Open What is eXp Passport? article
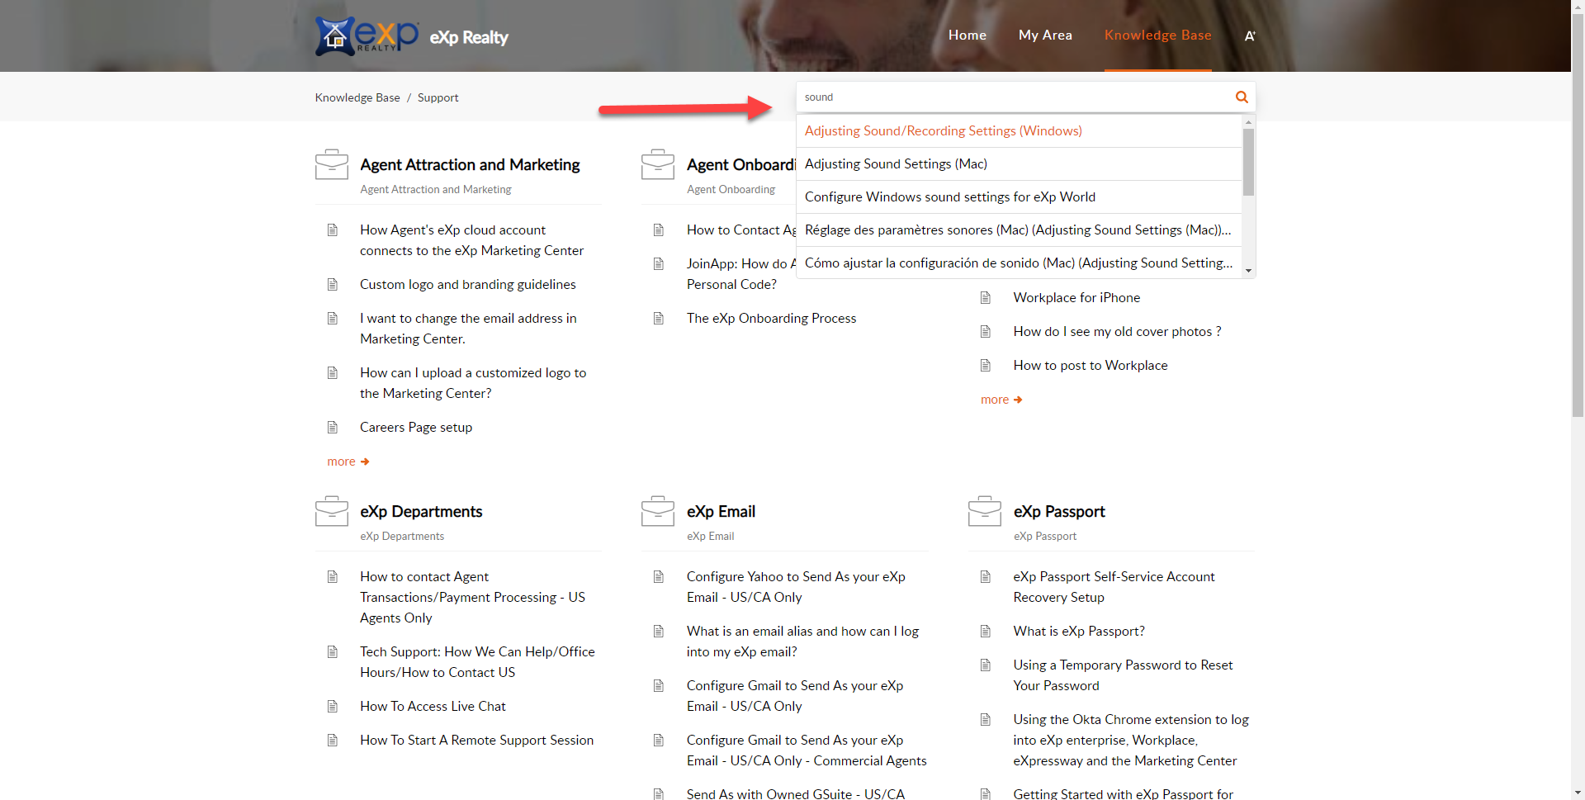Screen dimensions: 1585x800 pos(1079,631)
